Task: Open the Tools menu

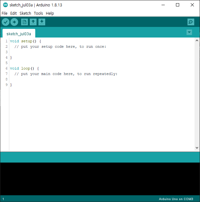Action: [x=38, y=13]
